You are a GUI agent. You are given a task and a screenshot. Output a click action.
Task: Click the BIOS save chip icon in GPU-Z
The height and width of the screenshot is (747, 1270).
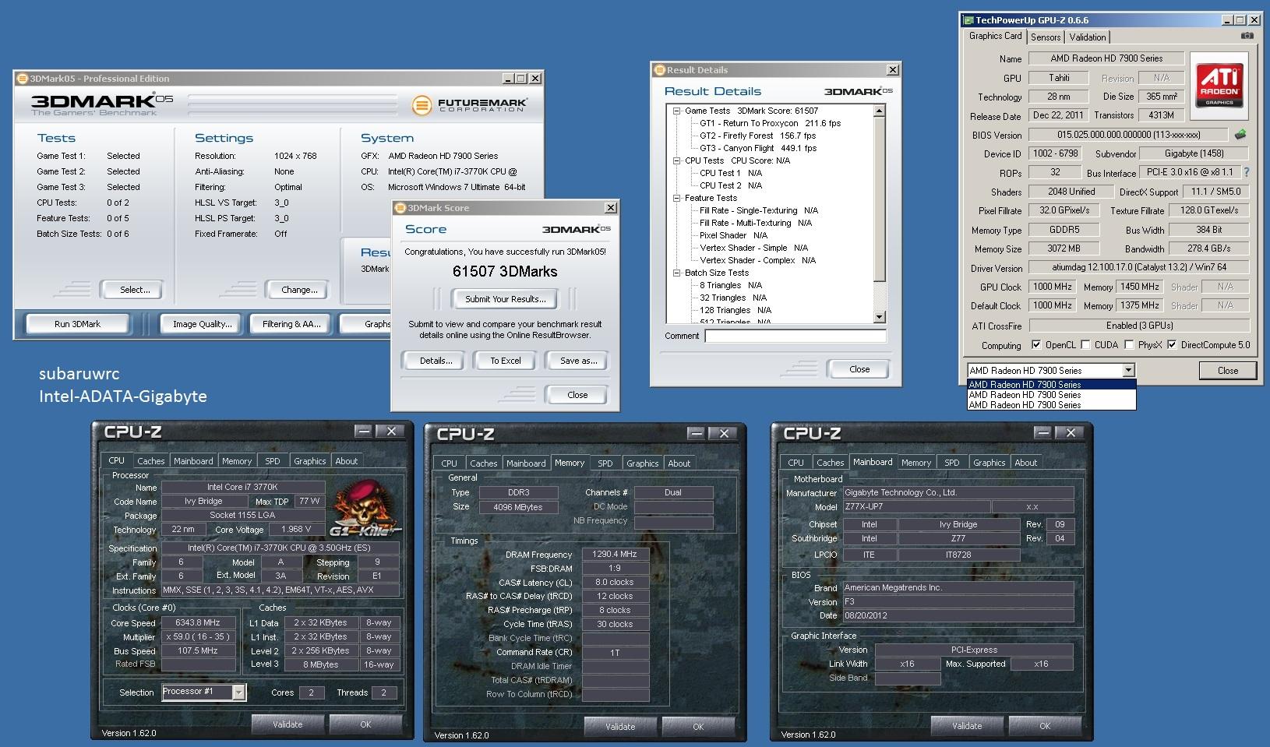1240,134
